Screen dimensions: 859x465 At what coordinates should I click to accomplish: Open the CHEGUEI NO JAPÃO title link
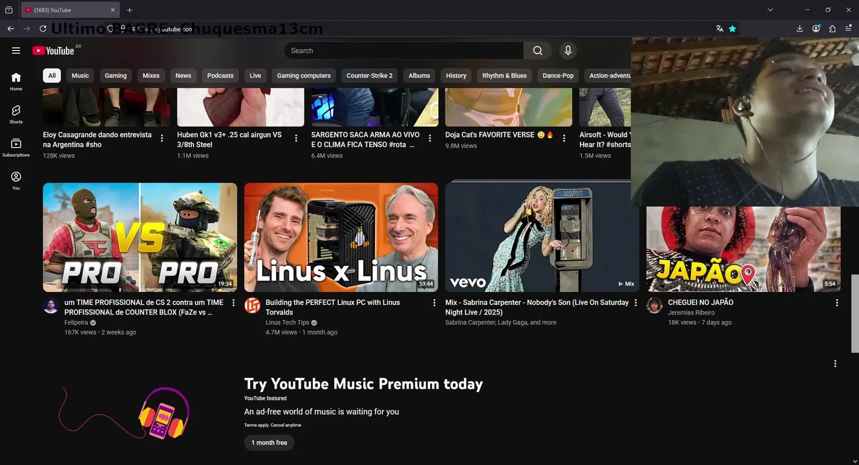pyautogui.click(x=701, y=302)
